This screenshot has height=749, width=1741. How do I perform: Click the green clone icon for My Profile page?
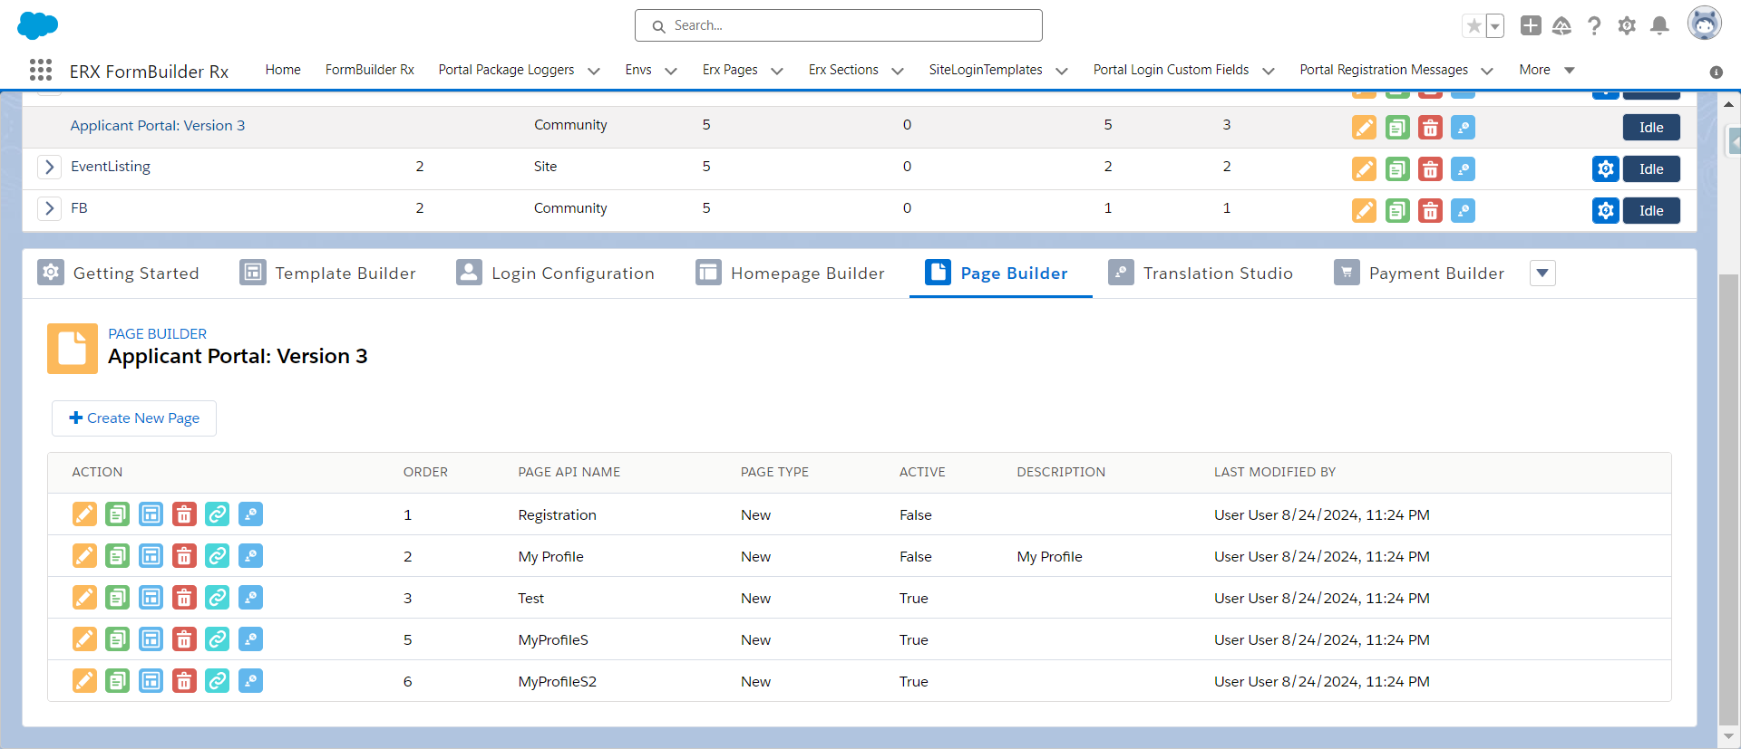tap(118, 556)
